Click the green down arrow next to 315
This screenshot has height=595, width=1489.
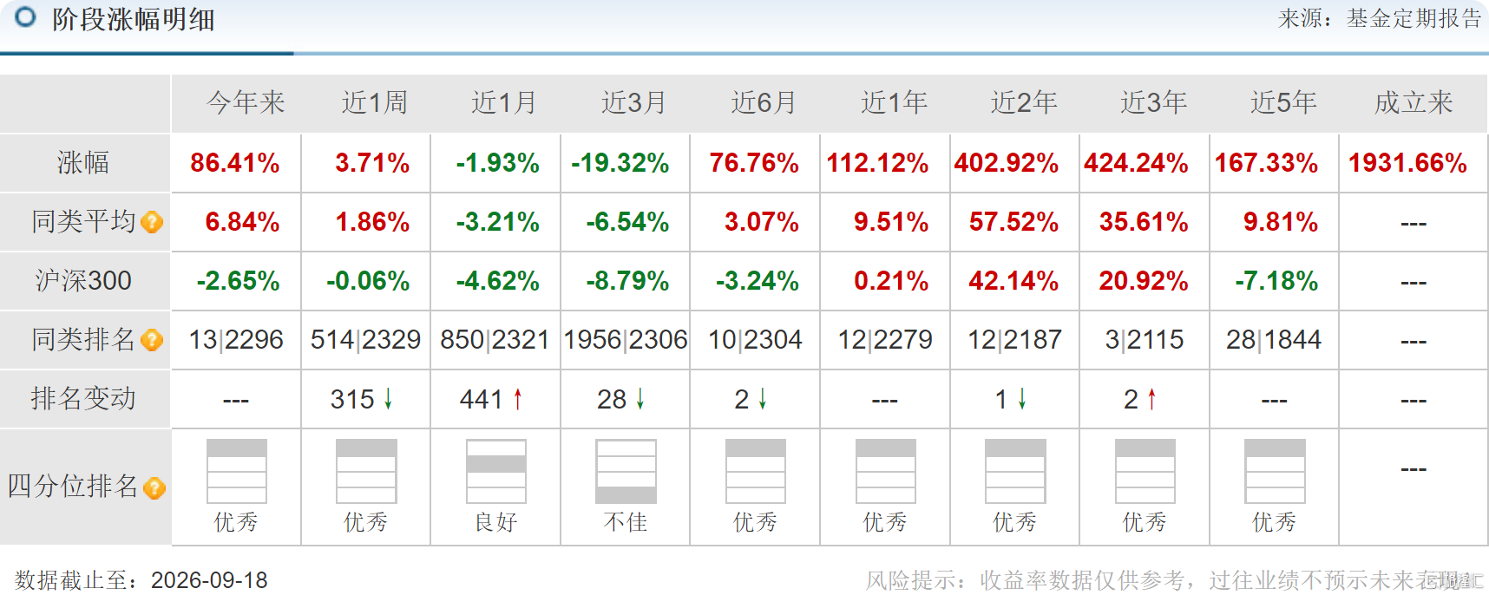(388, 399)
